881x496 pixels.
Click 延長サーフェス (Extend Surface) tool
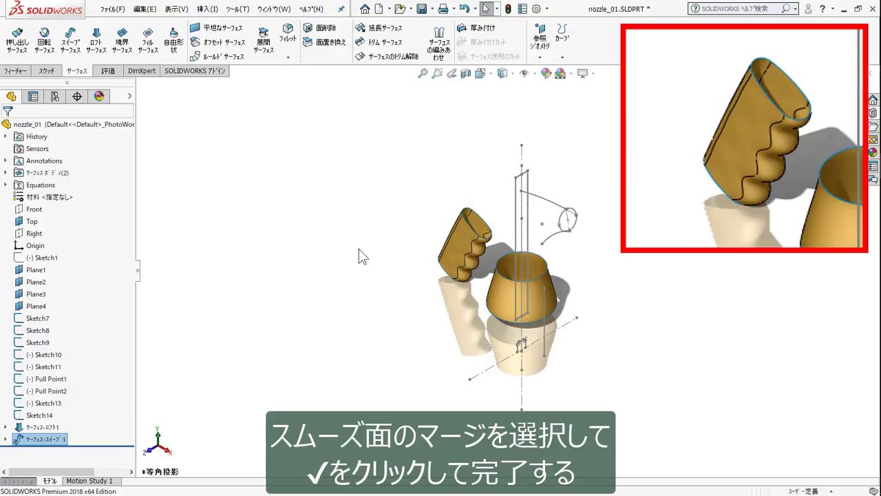point(379,28)
